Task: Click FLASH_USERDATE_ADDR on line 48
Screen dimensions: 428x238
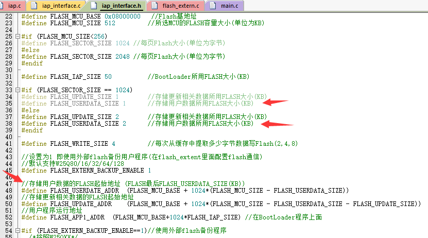Action: tap(84, 191)
